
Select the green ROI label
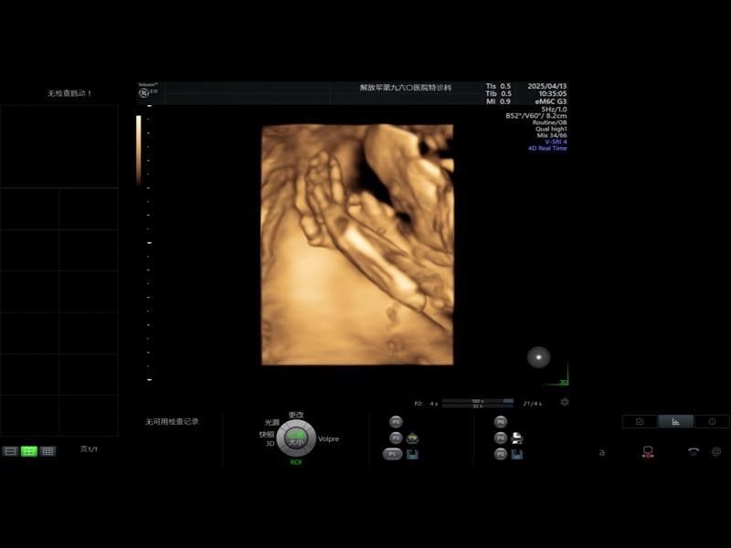tap(296, 462)
